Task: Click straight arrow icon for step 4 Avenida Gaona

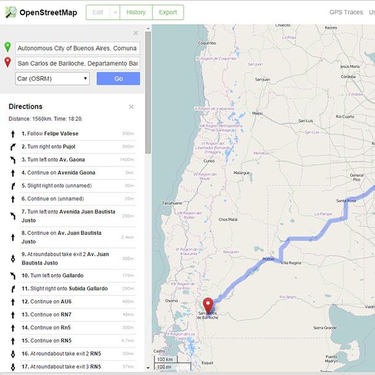Action: coord(13,173)
